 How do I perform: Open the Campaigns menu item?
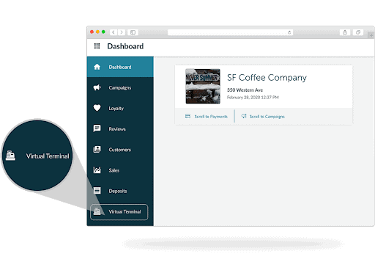[x=120, y=87]
